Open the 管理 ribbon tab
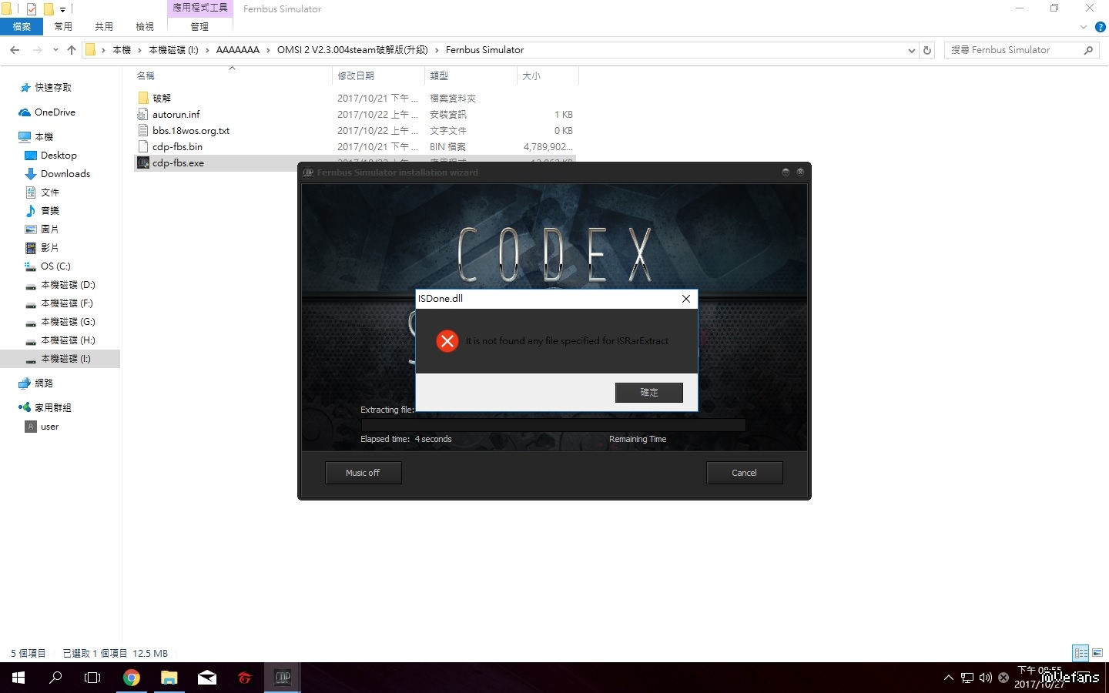The height and width of the screenshot is (693, 1109). [199, 27]
